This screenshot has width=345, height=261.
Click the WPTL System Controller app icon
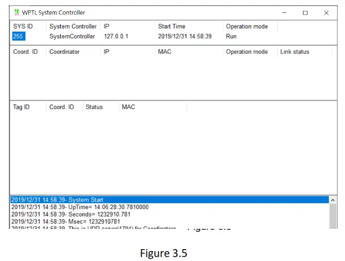17,12
